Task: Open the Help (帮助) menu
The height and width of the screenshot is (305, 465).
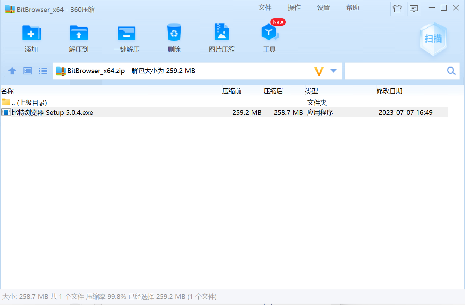Action: [353, 7]
